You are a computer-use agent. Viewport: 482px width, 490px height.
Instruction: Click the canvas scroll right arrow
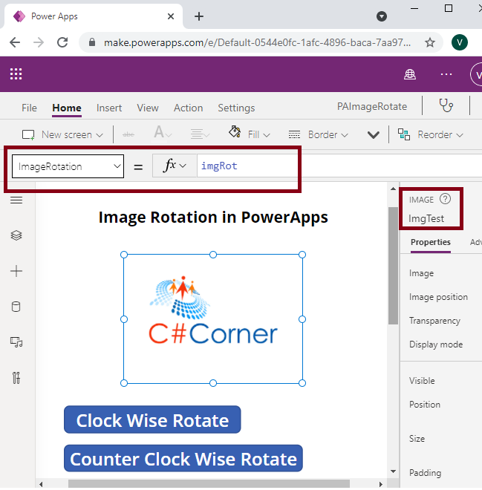tap(380, 484)
